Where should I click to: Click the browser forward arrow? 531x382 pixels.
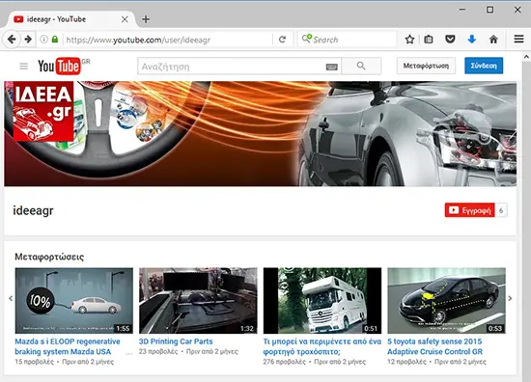28,40
